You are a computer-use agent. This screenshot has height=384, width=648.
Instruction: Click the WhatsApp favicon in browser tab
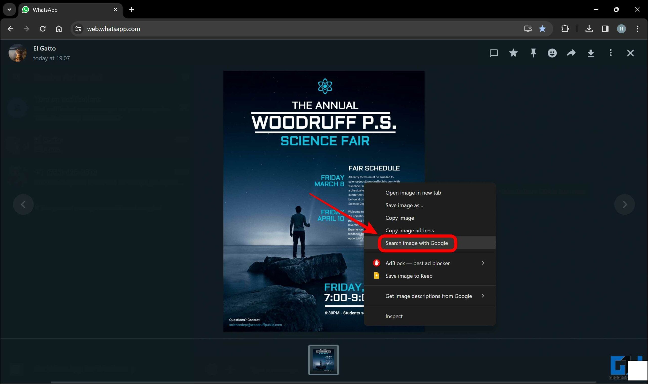pos(27,10)
